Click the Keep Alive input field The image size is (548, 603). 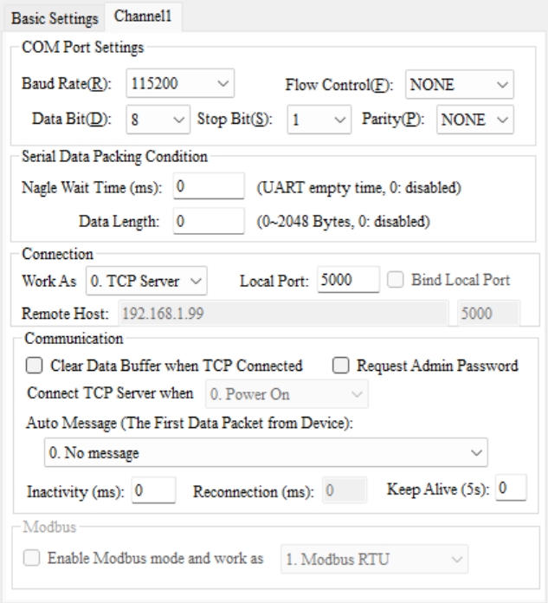(x=512, y=490)
